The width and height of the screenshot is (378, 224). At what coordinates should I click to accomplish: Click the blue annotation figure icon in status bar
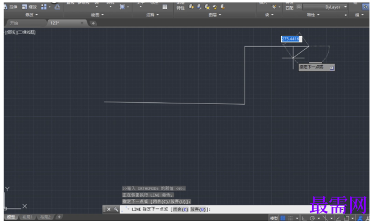pos(360,219)
